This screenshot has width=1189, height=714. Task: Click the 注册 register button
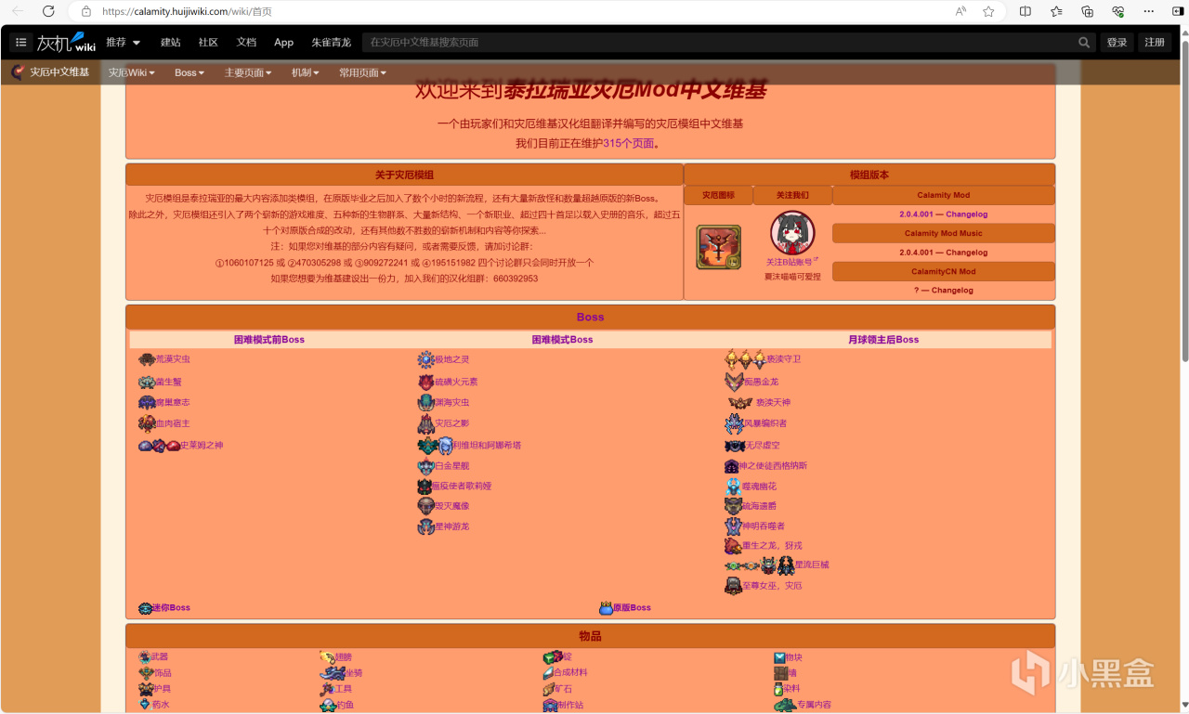point(1155,43)
